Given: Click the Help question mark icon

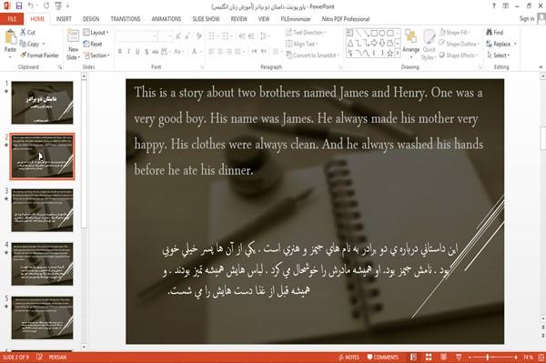Looking at the screenshot, I should (x=494, y=6).
